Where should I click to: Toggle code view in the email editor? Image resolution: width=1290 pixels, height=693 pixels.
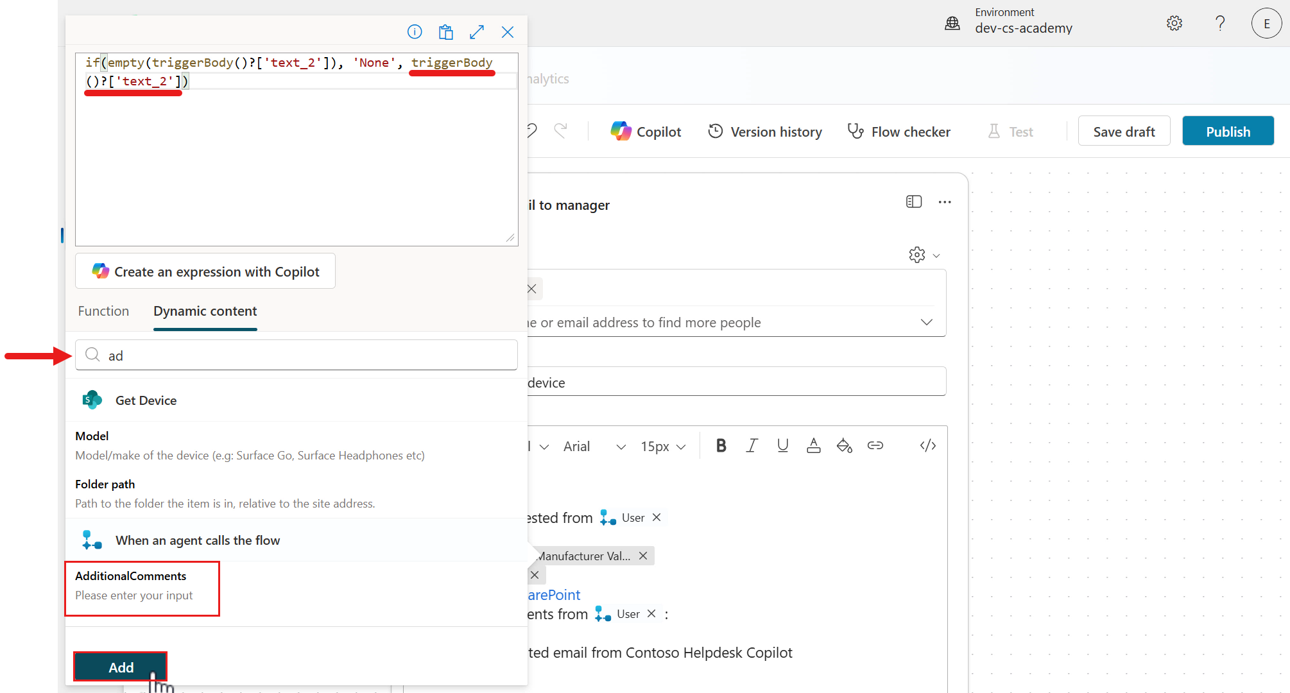click(x=927, y=445)
